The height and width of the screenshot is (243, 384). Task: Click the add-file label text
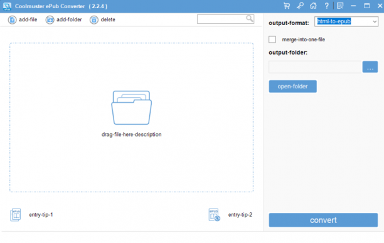[x=28, y=19]
